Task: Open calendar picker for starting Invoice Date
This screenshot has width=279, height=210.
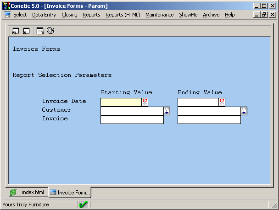Action: click(145, 102)
